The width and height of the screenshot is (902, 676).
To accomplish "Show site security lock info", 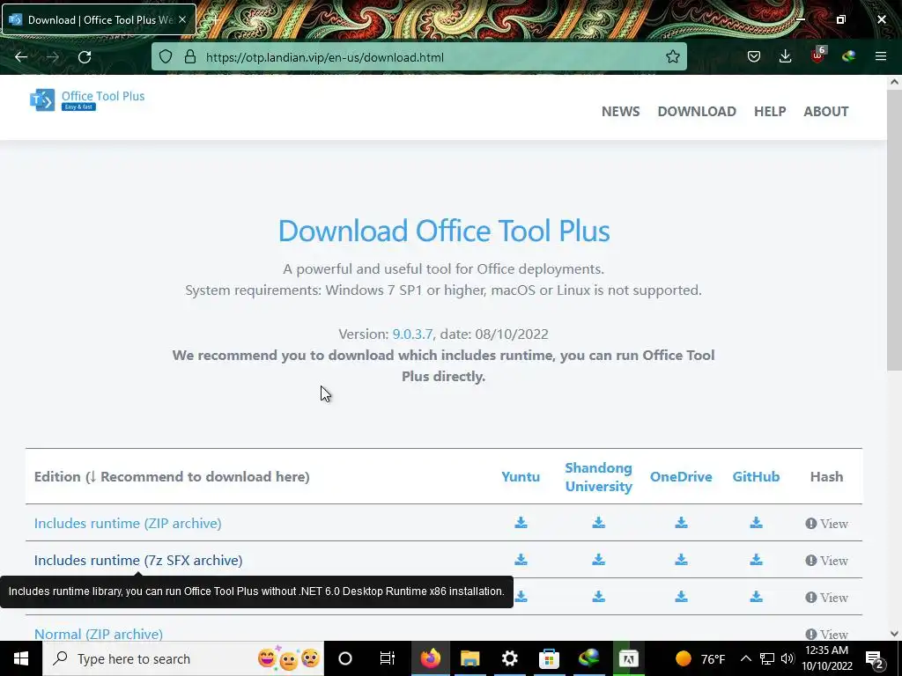I will tap(190, 56).
